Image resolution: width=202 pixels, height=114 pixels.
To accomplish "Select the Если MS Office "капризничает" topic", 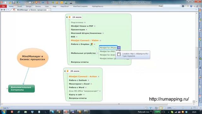I will point(84,91).
